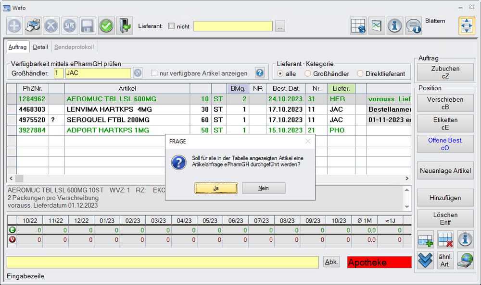The height and width of the screenshot is (285, 481).
Task: Open the chart statistics icon
Action: coord(377,26)
